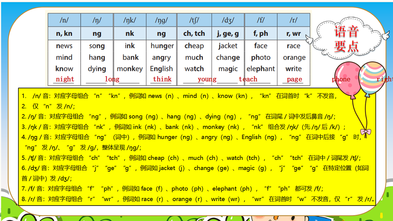Click the word 'change' in the table
This screenshot has height=221, width=393.
pos(228,58)
